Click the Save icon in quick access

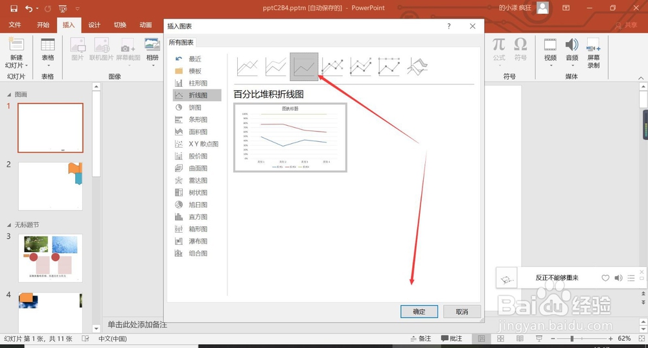coord(14,8)
